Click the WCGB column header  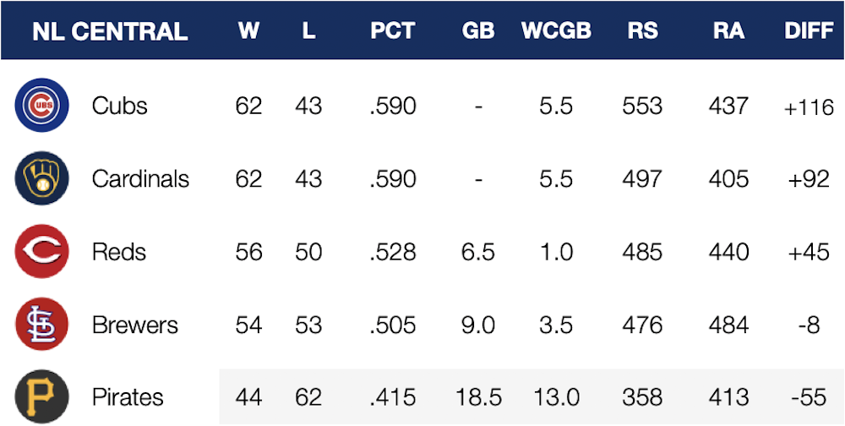(556, 31)
